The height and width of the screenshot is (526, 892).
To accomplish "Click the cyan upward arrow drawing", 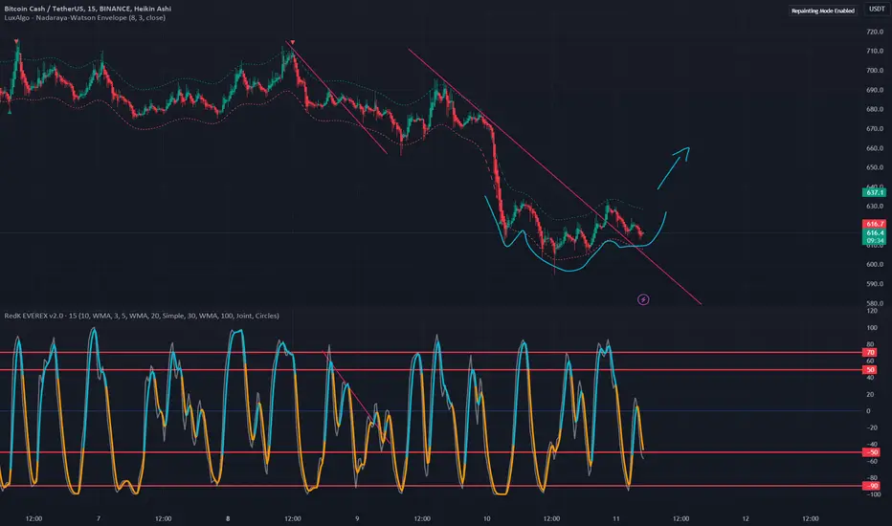I will [674, 167].
